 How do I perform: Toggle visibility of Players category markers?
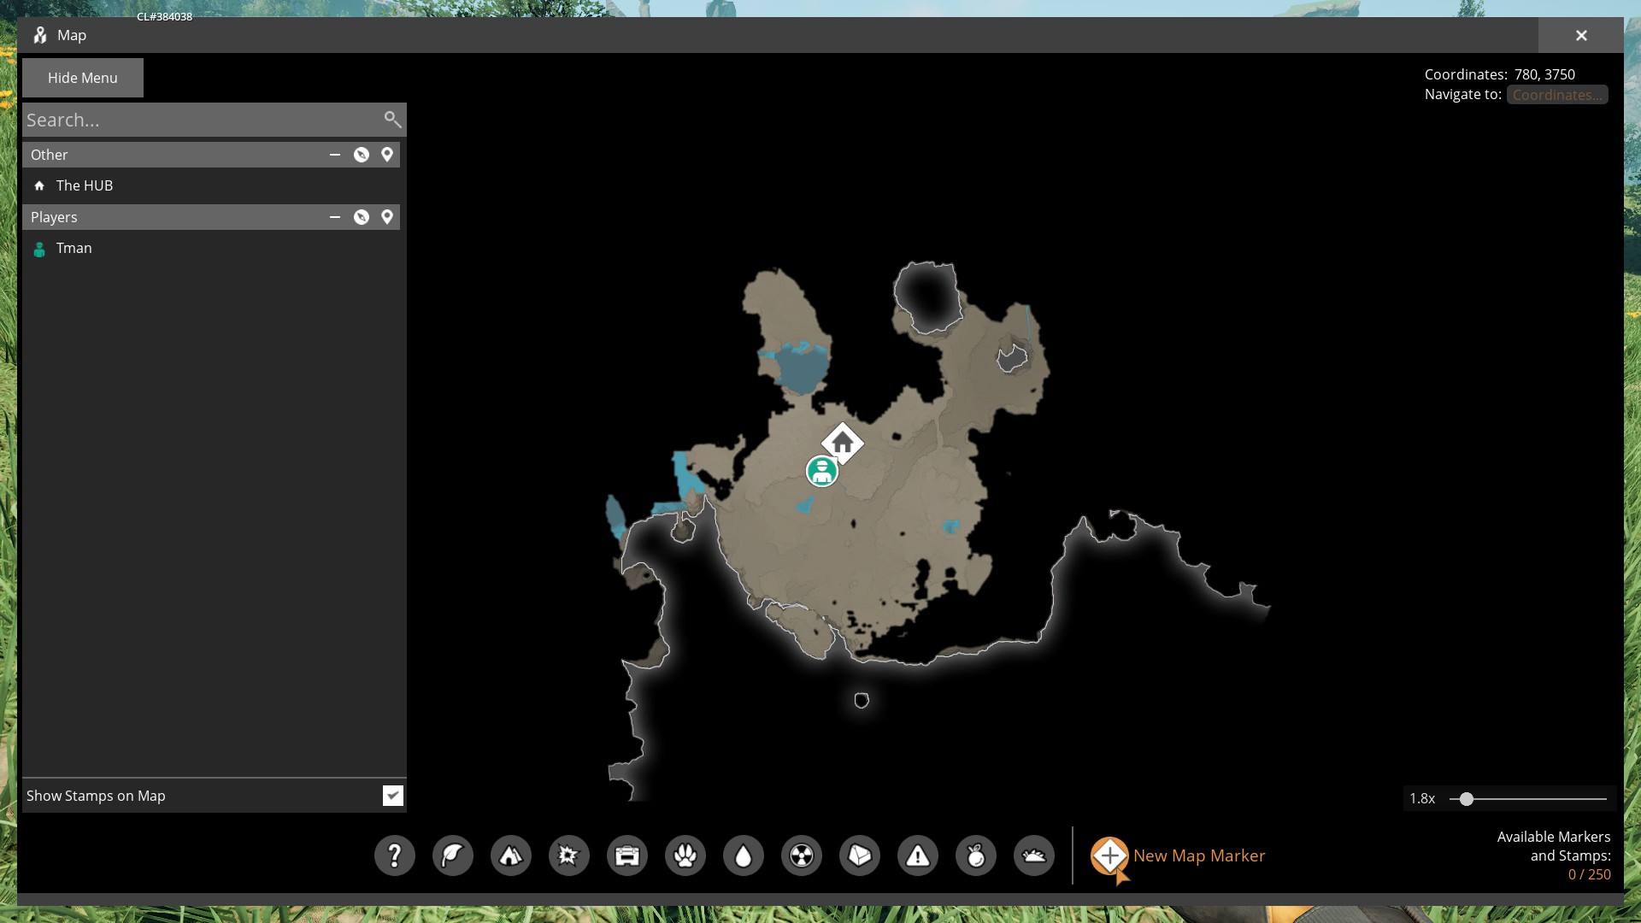coord(362,217)
